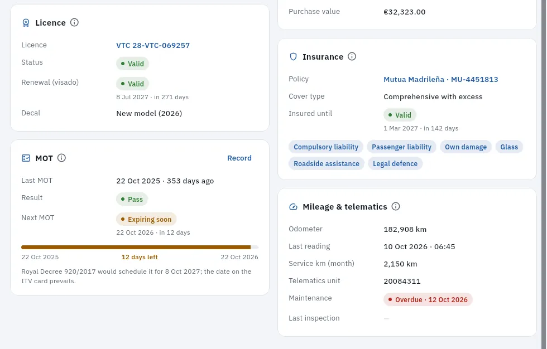
Task: Select the Compulsory liability coverage tag
Action: tap(326, 147)
